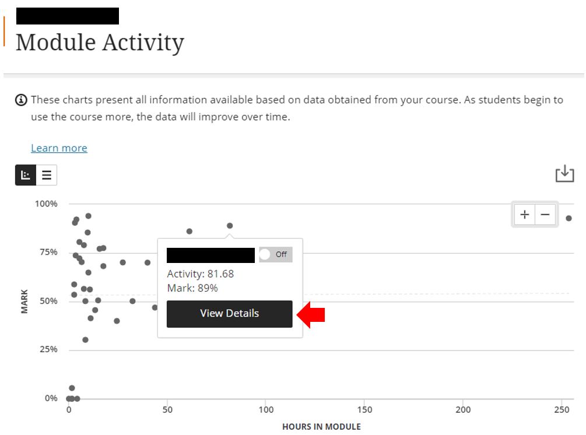The width and height of the screenshot is (586, 435).
Task: Open the Learn more link
Action: pyautogui.click(x=59, y=148)
